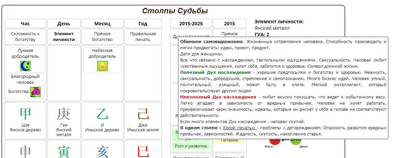The image size is (394, 158).
Task: Open the 2015-2025 luck period header
Action: point(191,24)
